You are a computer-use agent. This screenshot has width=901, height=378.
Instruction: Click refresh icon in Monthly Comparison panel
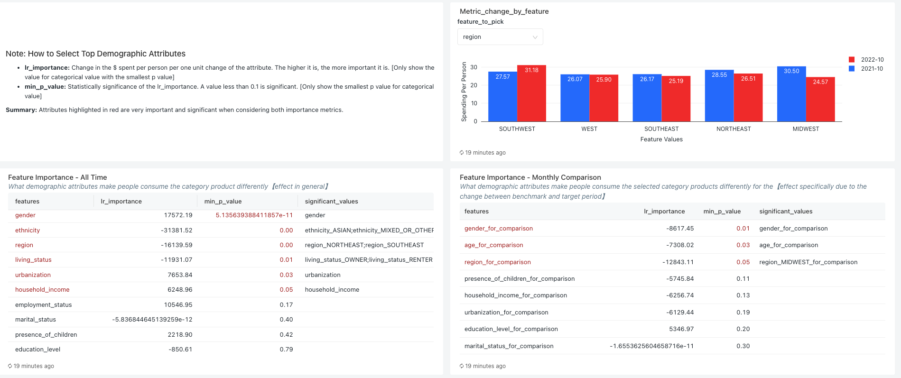pyautogui.click(x=462, y=366)
